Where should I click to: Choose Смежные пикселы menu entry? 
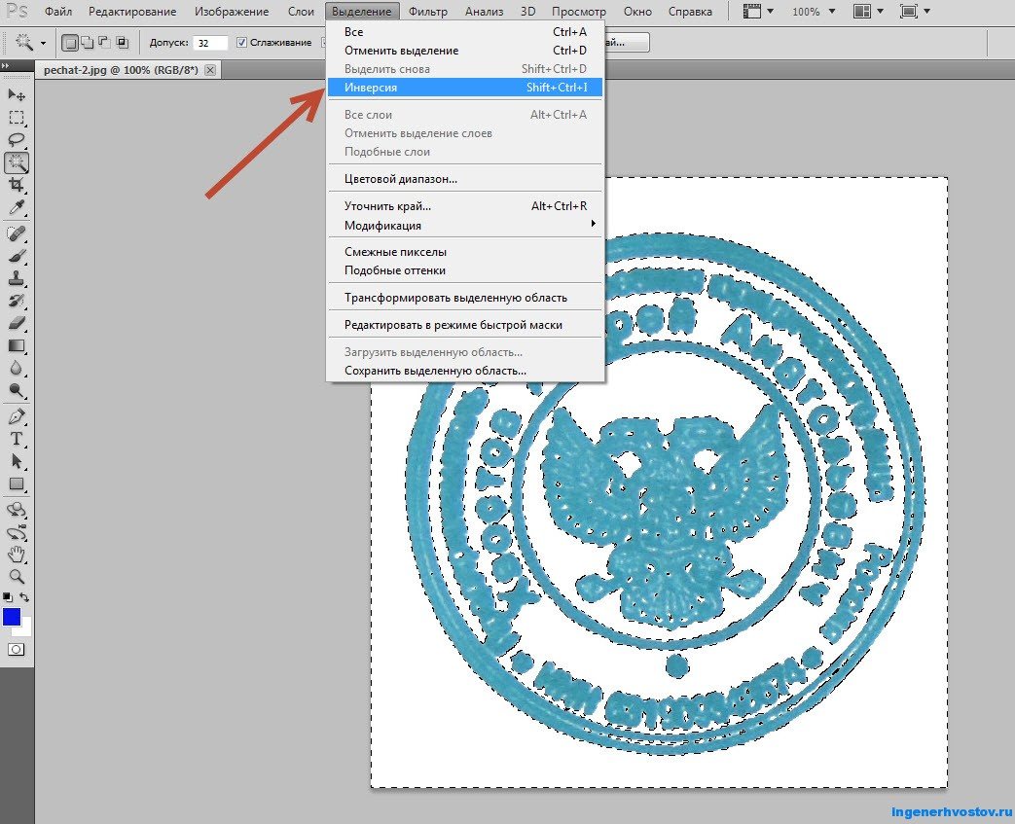(465, 252)
